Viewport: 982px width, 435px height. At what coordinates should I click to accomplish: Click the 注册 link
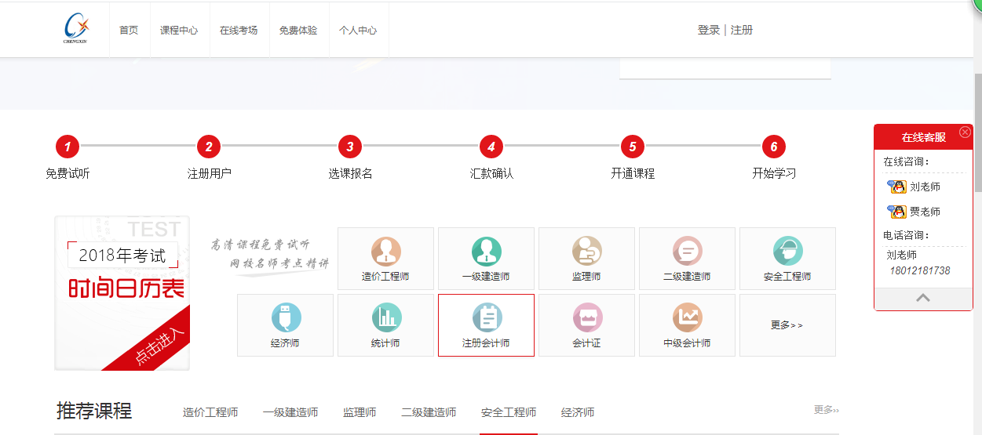click(742, 30)
